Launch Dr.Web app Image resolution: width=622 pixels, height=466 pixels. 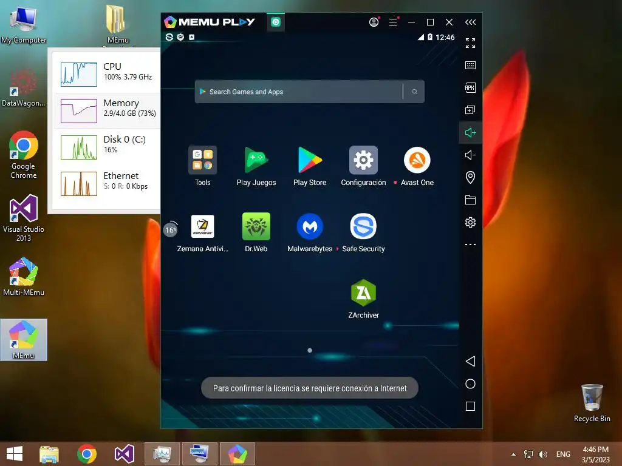256,226
